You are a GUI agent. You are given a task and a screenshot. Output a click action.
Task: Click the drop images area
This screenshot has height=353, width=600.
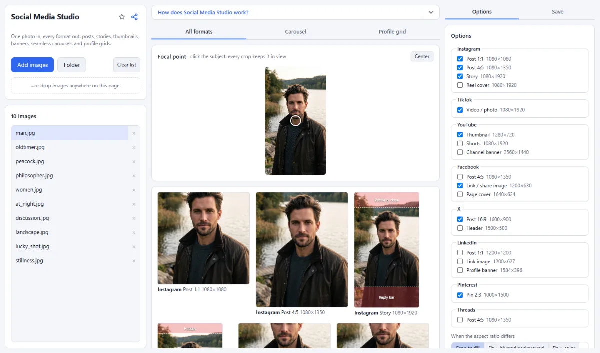(76, 85)
